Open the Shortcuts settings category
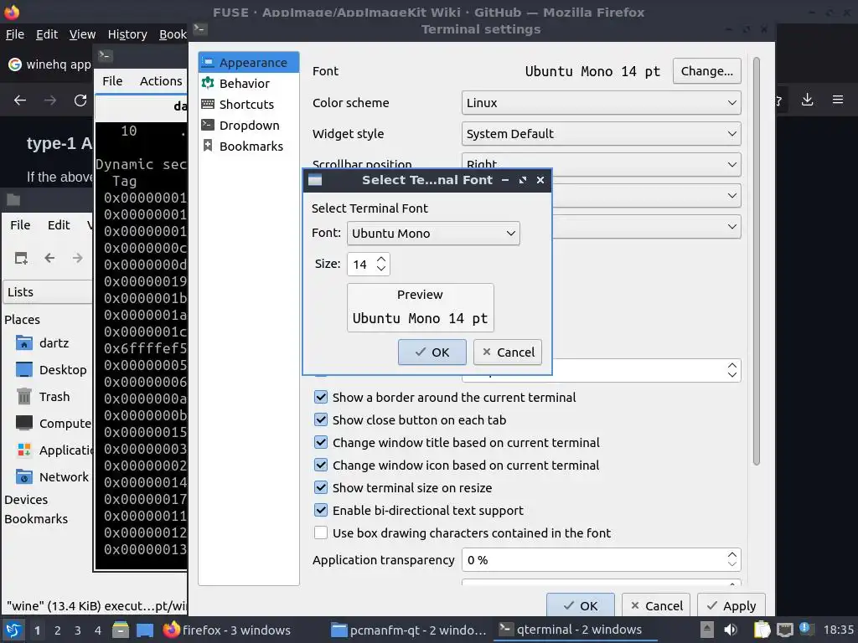Viewport: 858px width, 643px height. [x=248, y=104]
